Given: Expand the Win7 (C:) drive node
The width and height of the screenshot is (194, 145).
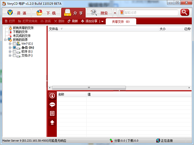Looking at the screenshot, I should pyautogui.click(x=10, y=44).
